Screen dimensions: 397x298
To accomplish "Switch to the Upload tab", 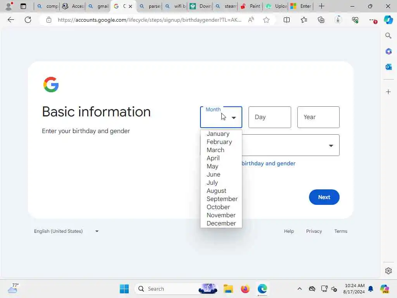I will (276, 6).
